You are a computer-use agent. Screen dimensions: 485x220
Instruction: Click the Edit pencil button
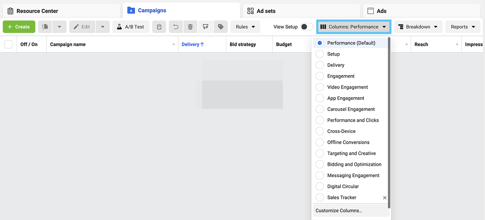coord(82,27)
